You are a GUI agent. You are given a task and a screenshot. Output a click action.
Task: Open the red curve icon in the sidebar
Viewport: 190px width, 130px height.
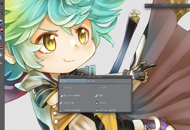(1, 47)
